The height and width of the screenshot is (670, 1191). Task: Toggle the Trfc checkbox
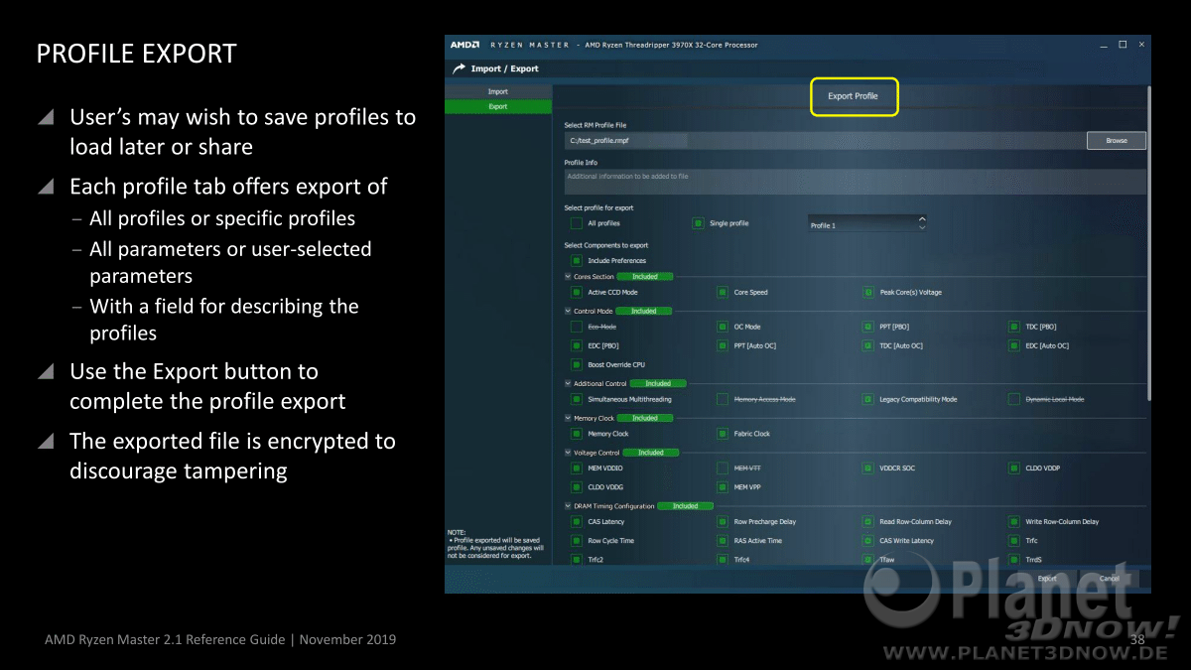(x=1014, y=541)
